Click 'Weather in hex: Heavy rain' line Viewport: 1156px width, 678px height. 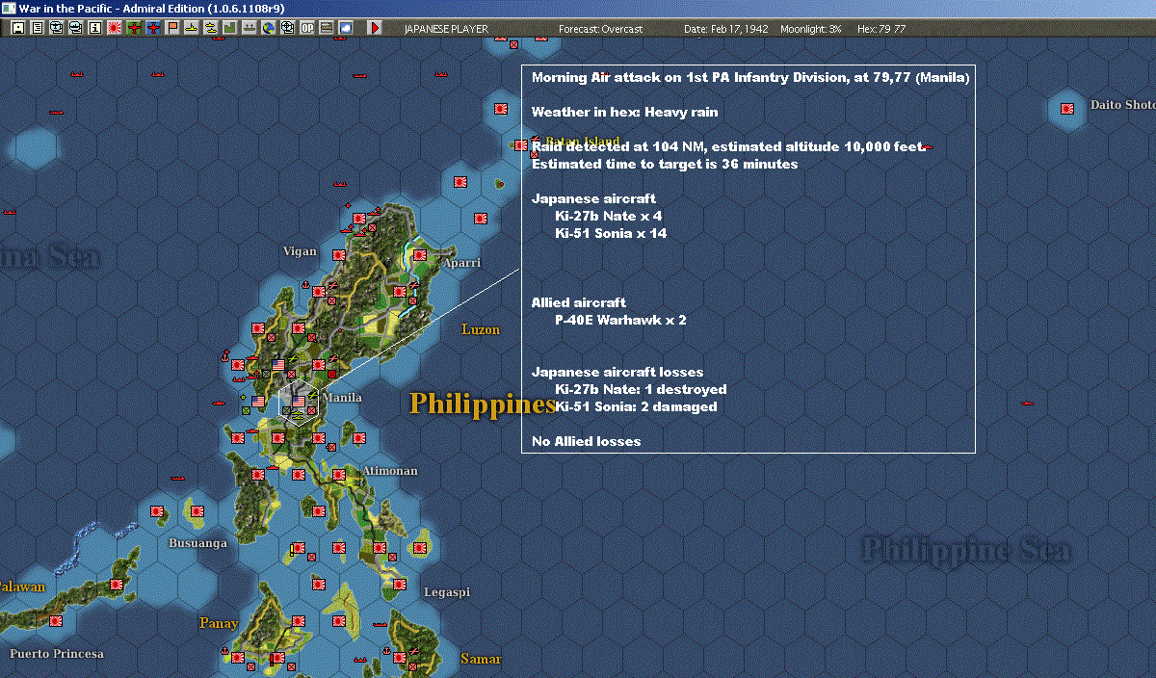click(x=624, y=112)
